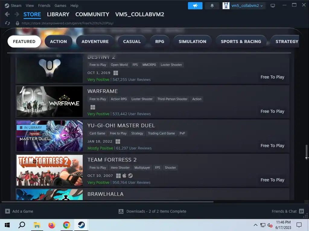Click the Third-Person Shooter tag on Warframe
Image resolution: width=309 pixels, height=231 pixels.
[172, 99]
